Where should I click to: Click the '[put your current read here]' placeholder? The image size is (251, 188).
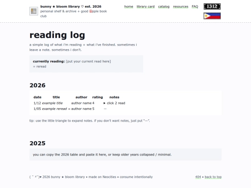point(88,61)
